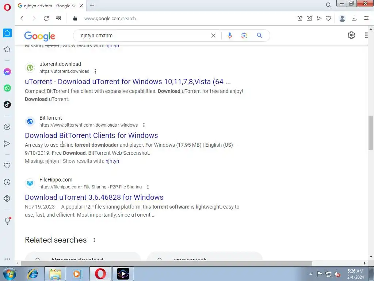Open the Easy Setup sliders menu
Image resolution: width=374 pixels, height=281 pixels.
coord(366,18)
